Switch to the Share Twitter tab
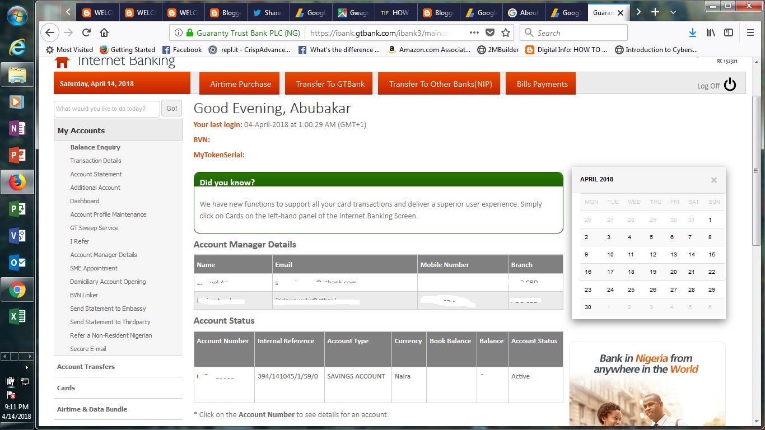Screen dimensions: 765x430 point(268,12)
